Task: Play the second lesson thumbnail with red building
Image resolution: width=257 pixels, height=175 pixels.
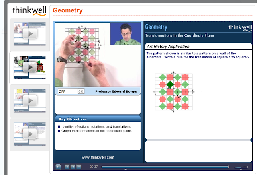Action: 30,67
